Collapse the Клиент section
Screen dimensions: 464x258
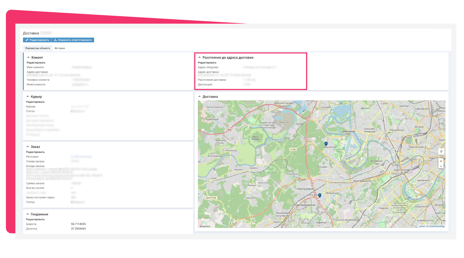click(x=28, y=58)
